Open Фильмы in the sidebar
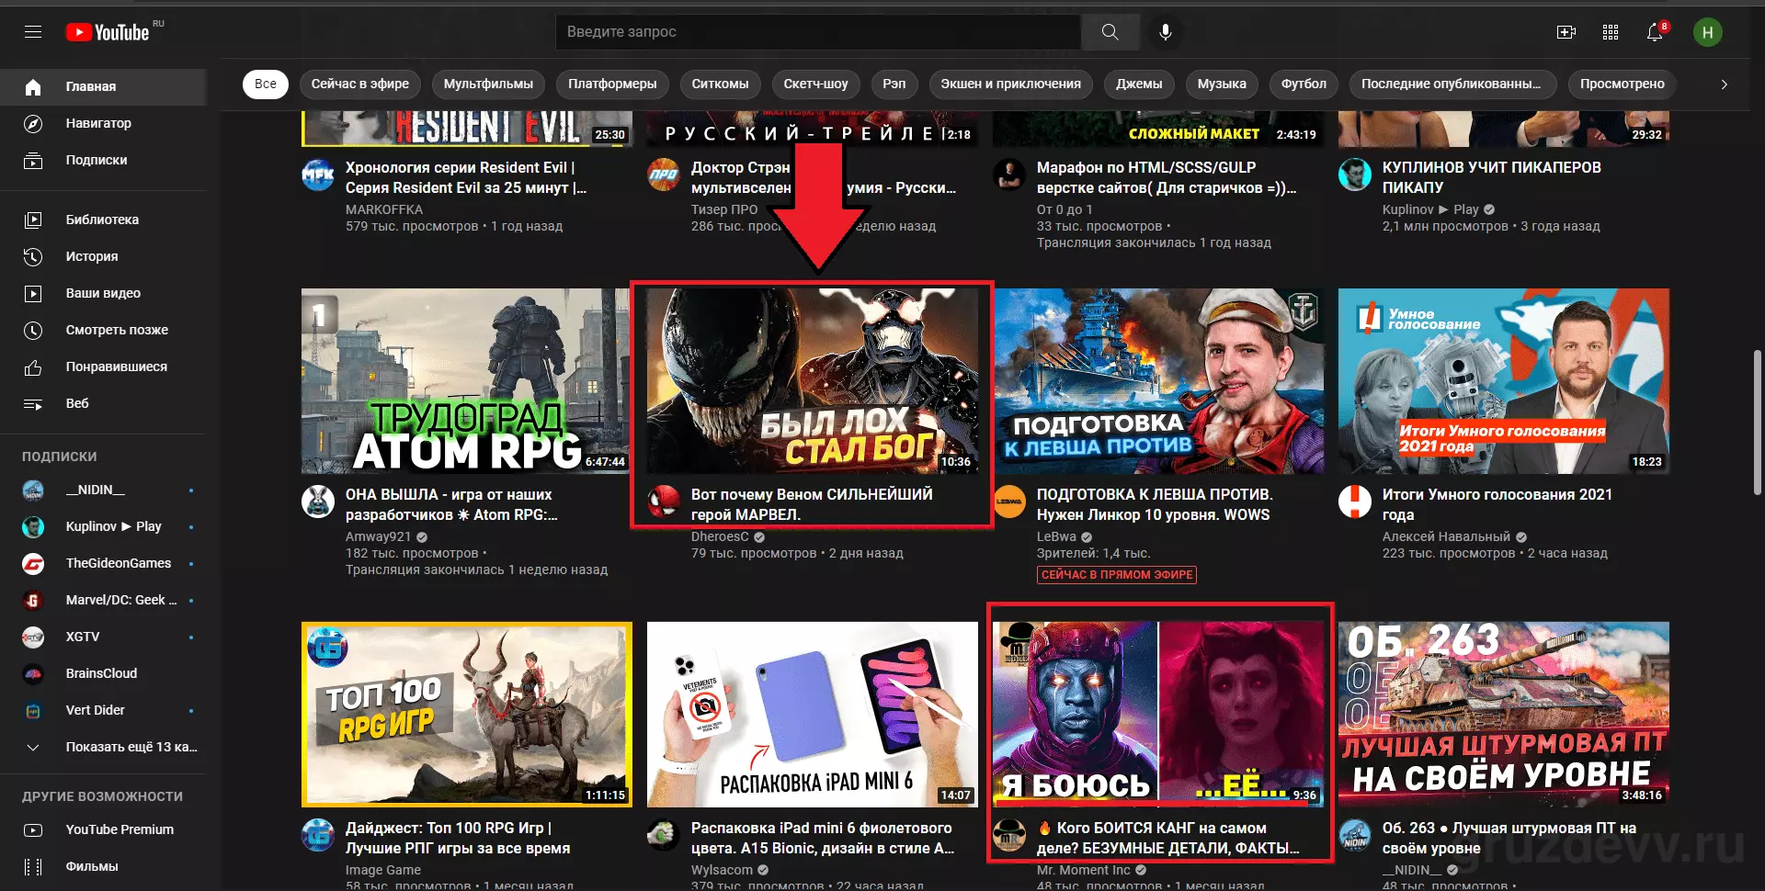The height and width of the screenshot is (891, 1765). pos(103,866)
